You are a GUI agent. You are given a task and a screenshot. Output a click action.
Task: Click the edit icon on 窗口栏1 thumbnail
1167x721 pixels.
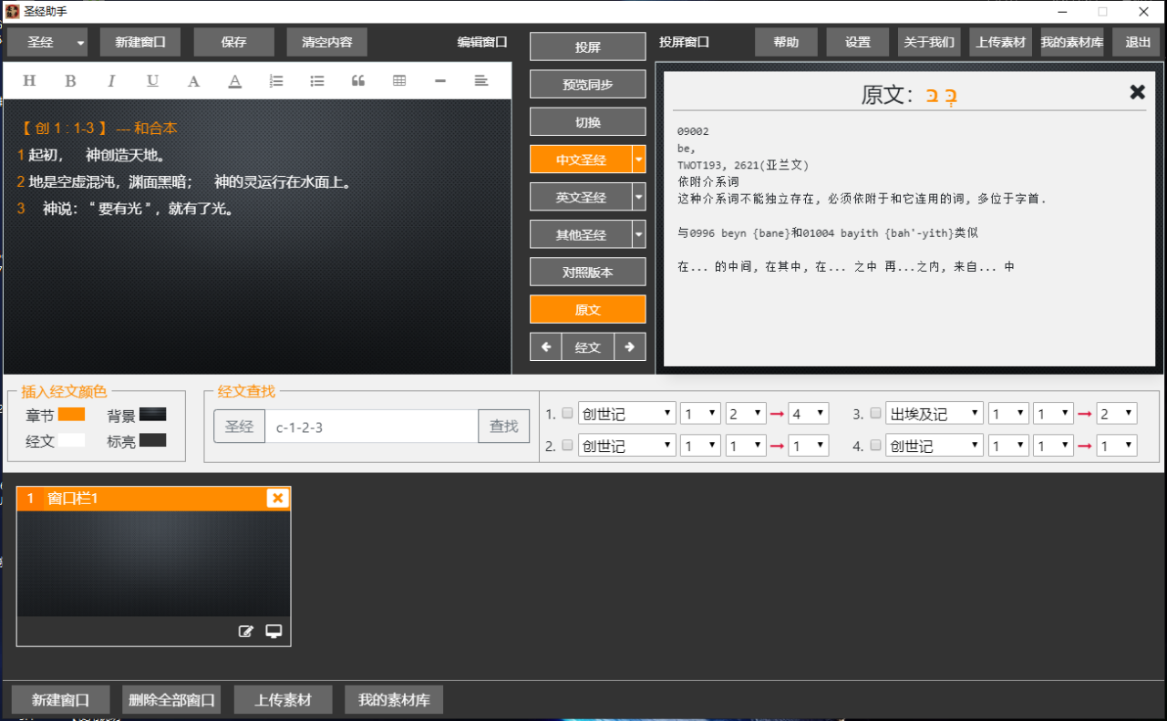point(245,631)
